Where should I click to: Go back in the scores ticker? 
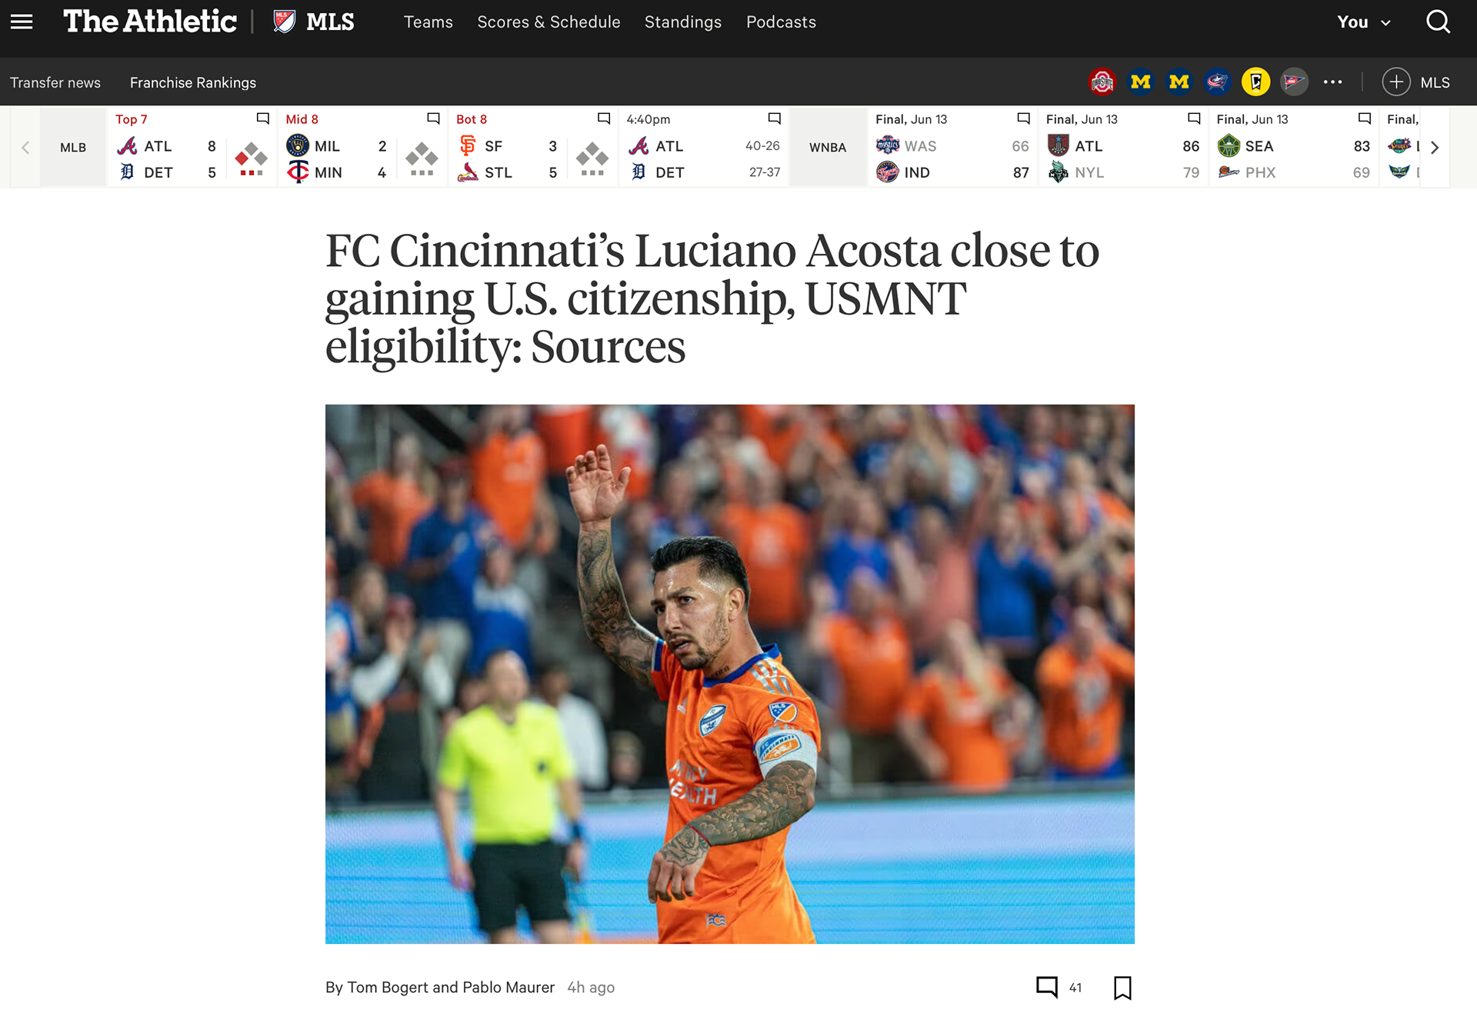[x=25, y=148]
